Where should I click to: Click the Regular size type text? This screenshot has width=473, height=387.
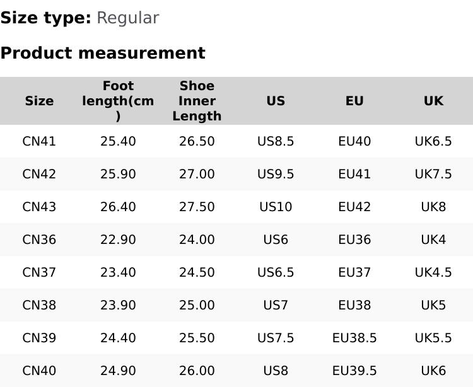click(127, 18)
